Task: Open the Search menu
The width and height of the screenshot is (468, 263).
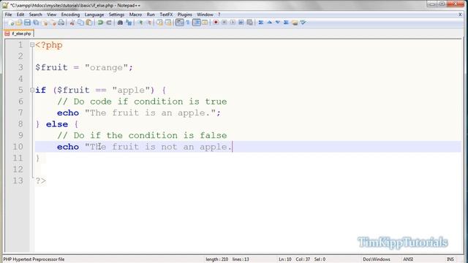Action: pyautogui.click(x=36, y=15)
